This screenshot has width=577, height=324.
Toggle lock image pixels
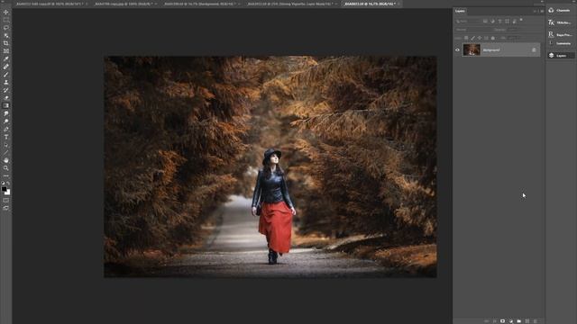click(472, 38)
